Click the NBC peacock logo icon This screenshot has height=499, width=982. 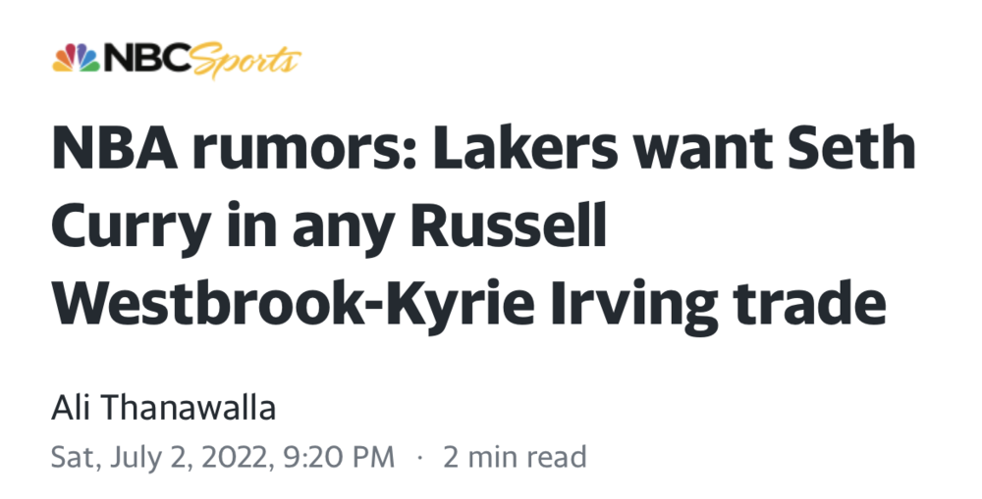pyautogui.click(x=76, y=60)
